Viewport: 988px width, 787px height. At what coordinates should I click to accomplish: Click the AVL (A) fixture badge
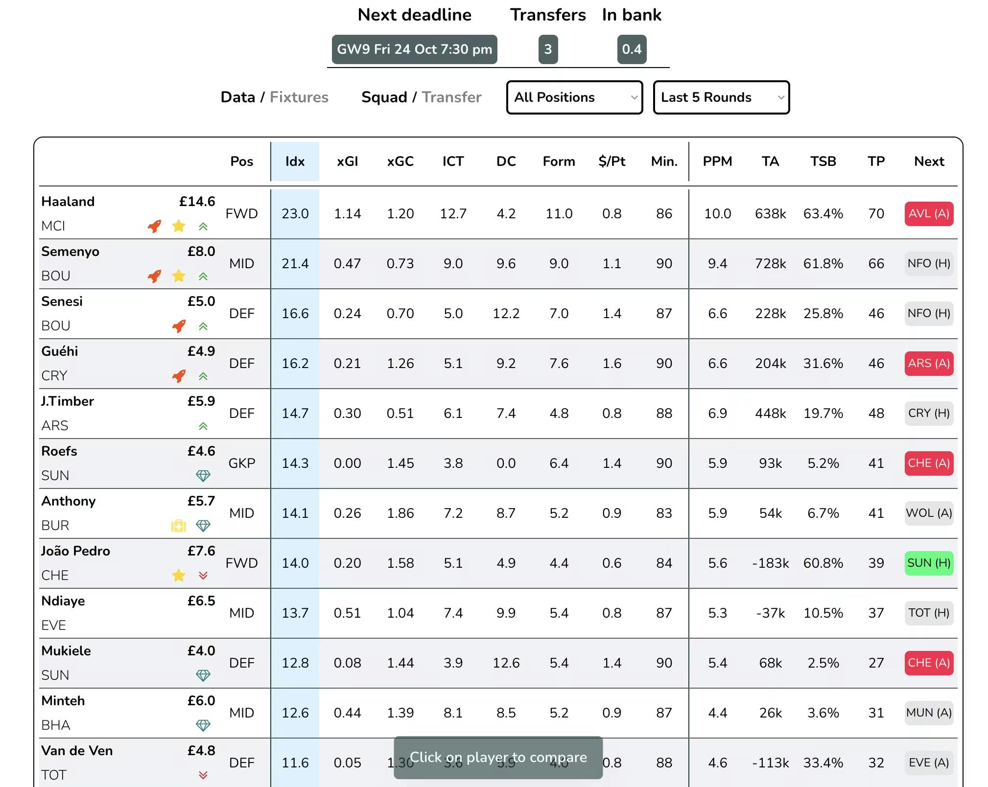(929, 214)
